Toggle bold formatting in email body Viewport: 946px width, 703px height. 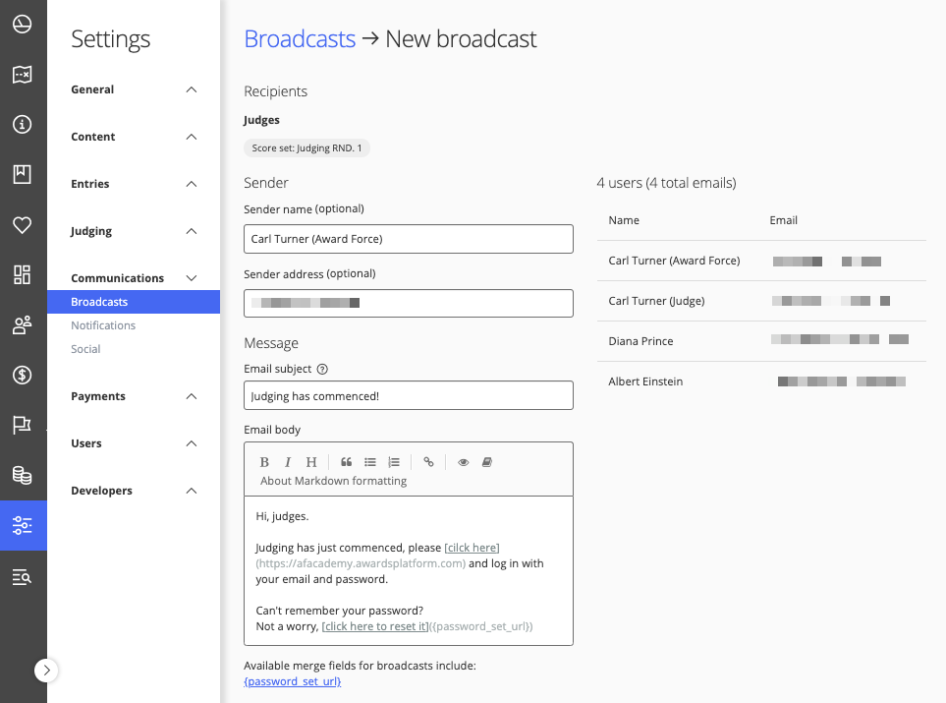pyautogui.click(x=264, y=462)
